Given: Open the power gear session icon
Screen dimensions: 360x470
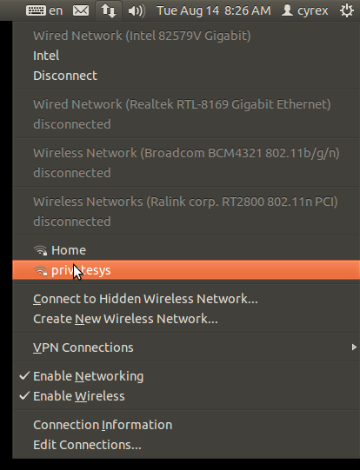Looking at the screenshot, I should point(346,10).
